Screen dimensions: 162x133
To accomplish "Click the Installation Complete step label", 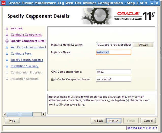I will point(25,79).
